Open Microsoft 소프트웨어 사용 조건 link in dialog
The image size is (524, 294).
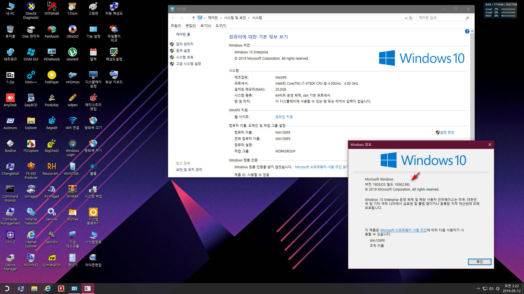(x=403, y=230)
